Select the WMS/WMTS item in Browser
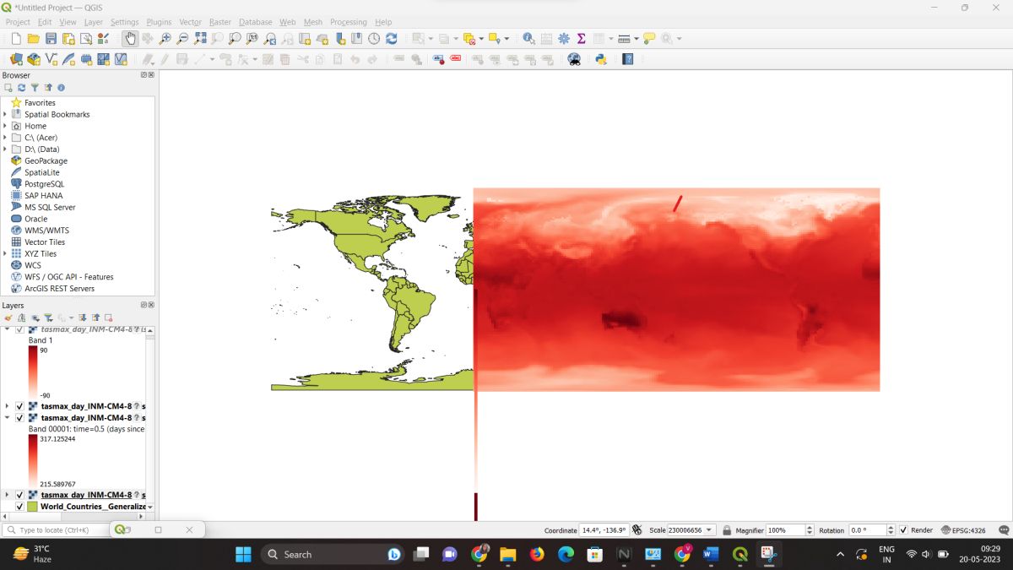1013x570 pixels. click(46, 231)
